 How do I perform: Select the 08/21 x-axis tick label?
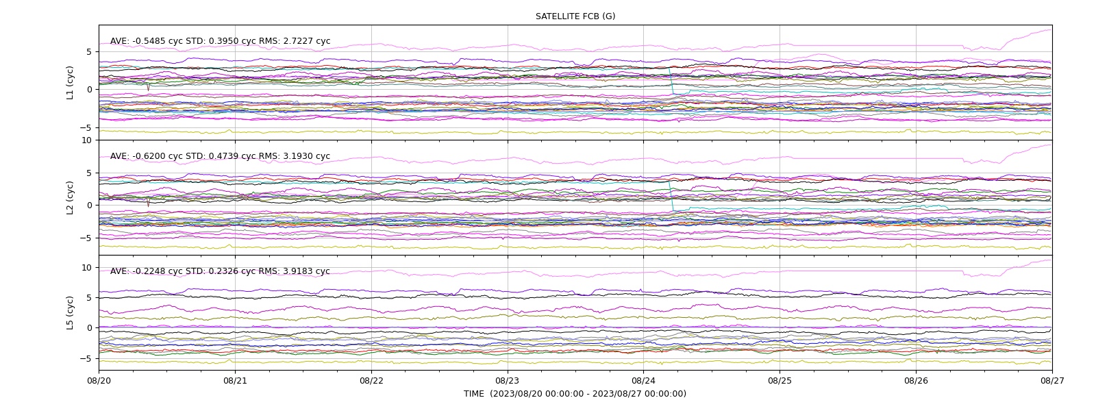click(235, 380)
